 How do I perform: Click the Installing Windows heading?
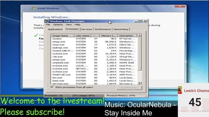(52, 17)
